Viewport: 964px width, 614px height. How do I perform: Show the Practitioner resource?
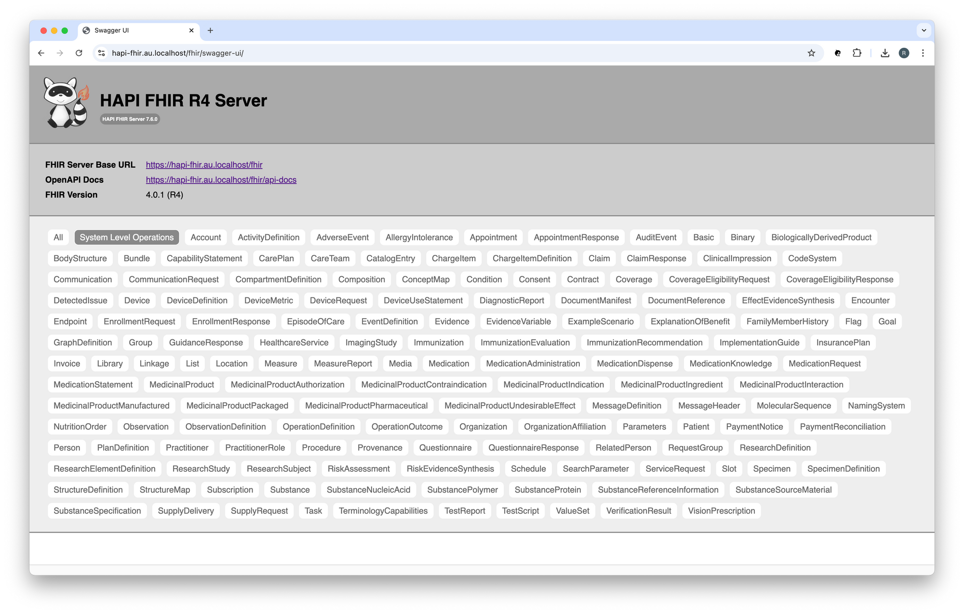(x=187, y=448)
